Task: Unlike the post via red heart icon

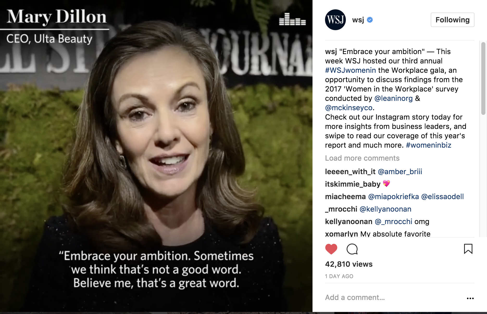Action: (x=331, y=249)
